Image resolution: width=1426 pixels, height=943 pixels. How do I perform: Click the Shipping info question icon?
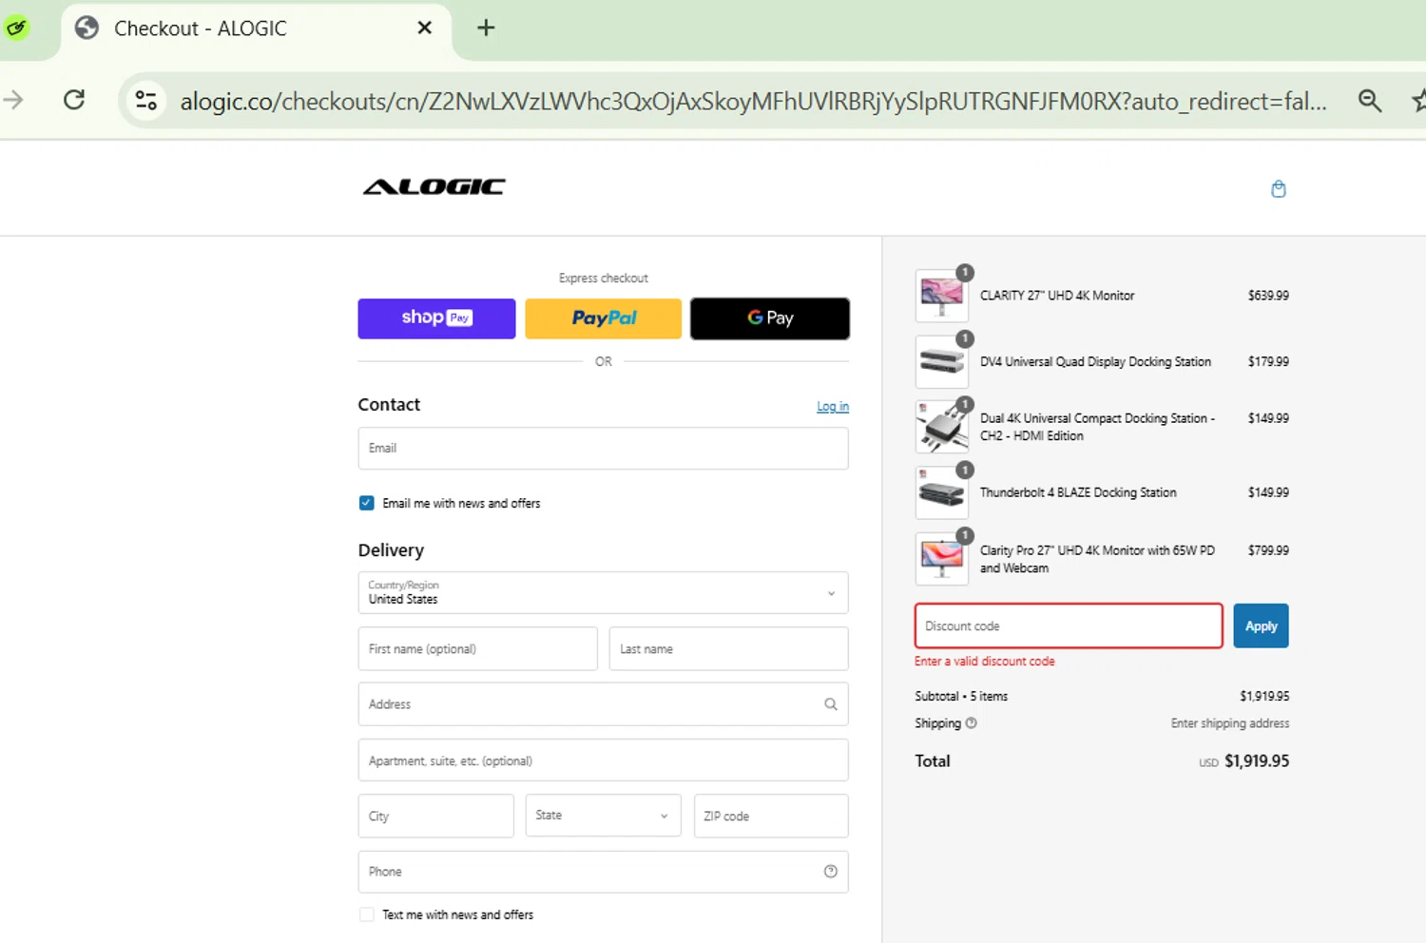coord(971,723)
